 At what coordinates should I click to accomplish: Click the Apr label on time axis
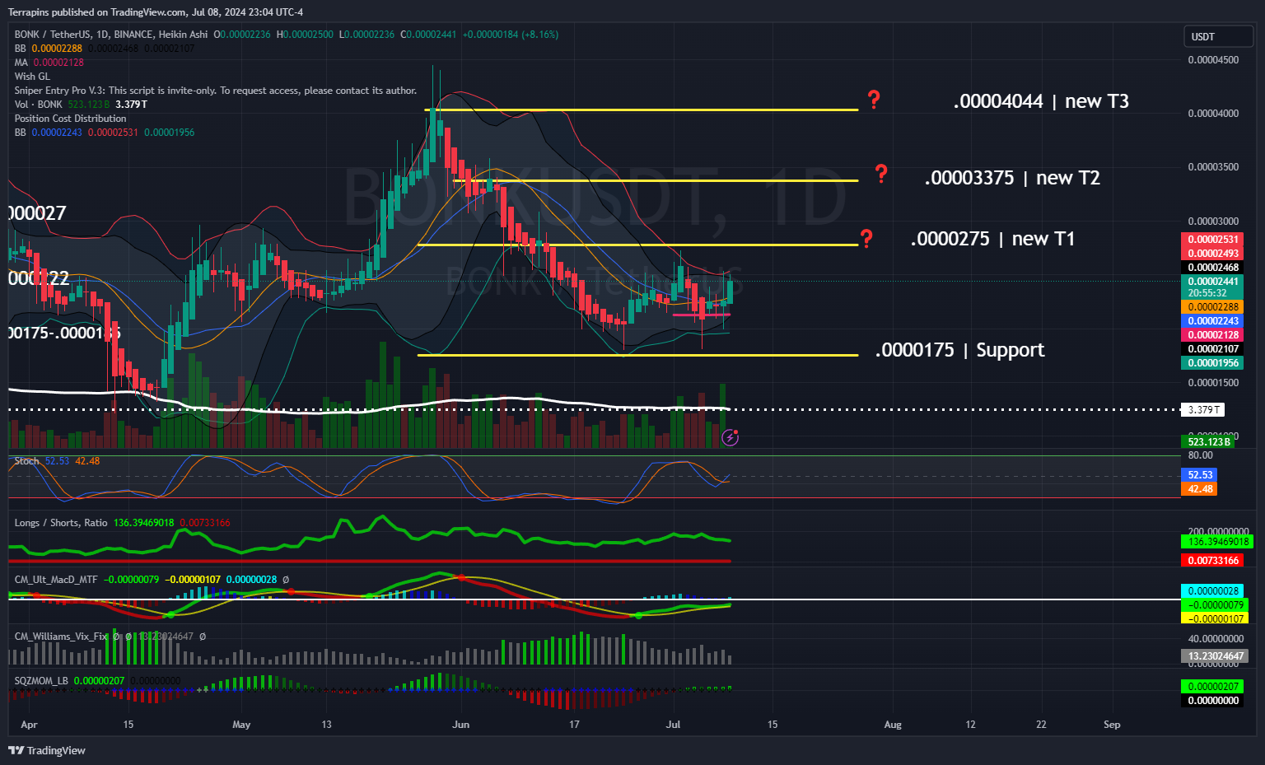[29, 725]
